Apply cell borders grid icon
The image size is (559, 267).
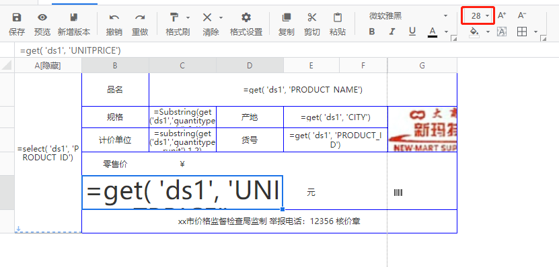coord(522,32)
